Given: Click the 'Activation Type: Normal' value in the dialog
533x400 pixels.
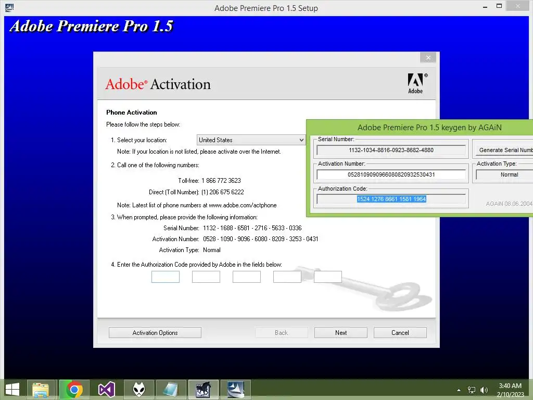Looking at the screenshot, I should point(212,250).
